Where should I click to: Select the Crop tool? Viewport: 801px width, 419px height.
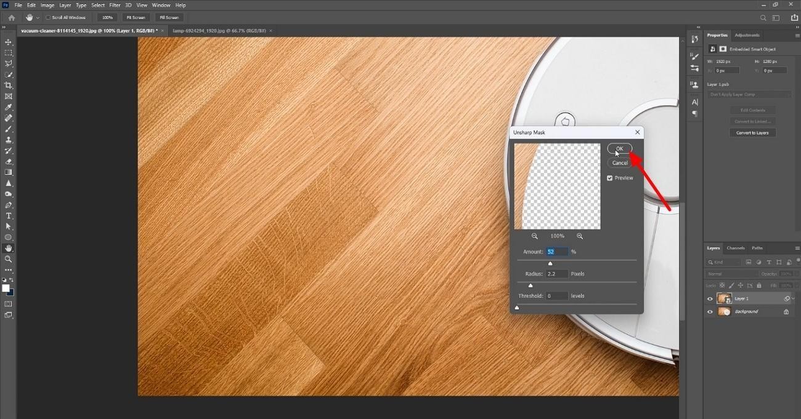point(9,86)
